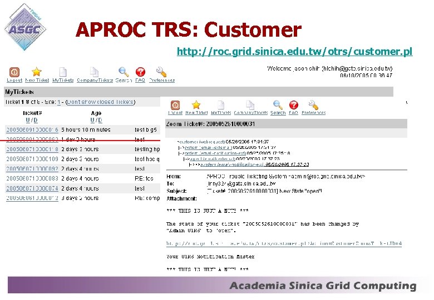Click the New Ticket star icon in the MyTickets toolbar

[x=37, y=72]
